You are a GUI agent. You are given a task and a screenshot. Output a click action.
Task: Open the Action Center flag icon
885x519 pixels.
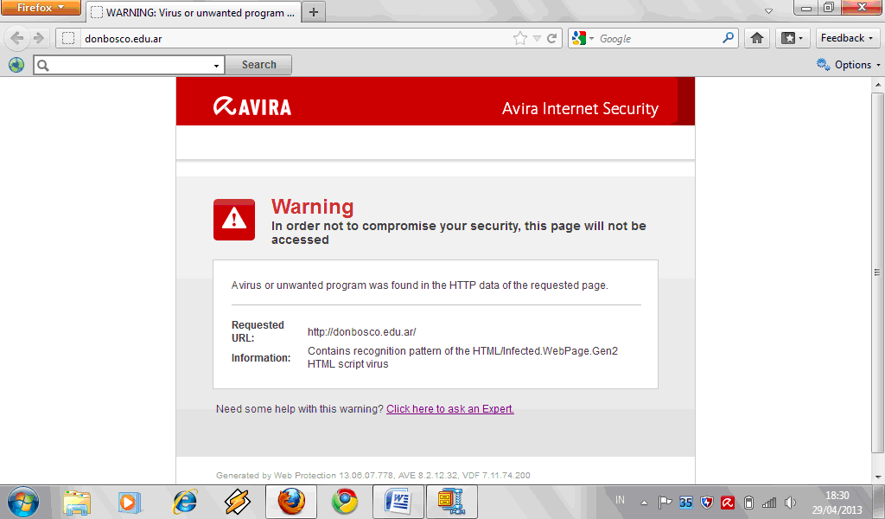(665, 502)
